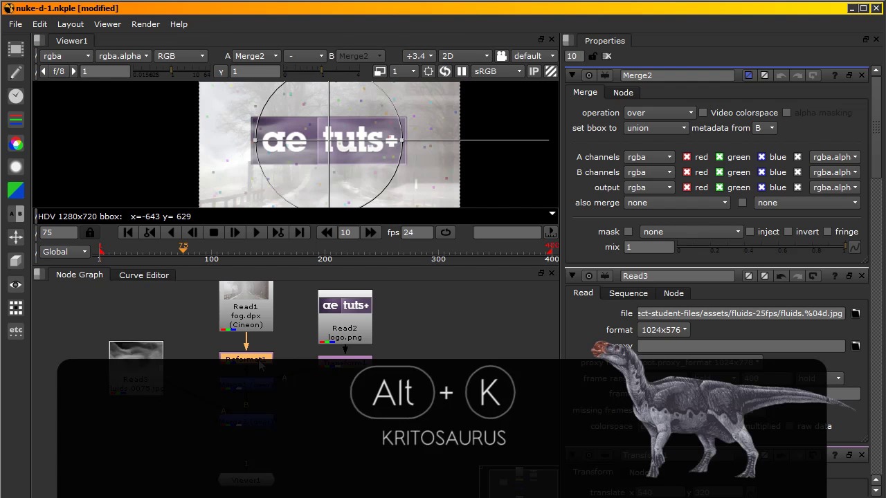
Task: Click the frame slider lock icon
Action: 90,233
